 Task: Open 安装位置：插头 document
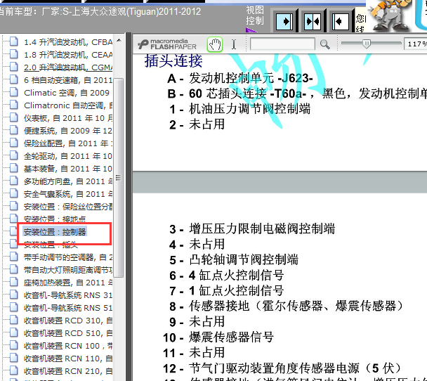[51, 245]
